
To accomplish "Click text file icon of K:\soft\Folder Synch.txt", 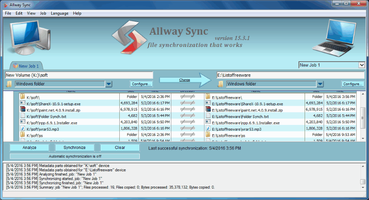I will (x=23, y=116).
